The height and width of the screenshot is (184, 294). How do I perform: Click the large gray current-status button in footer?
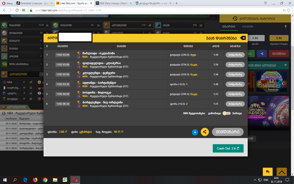point(228,132)
